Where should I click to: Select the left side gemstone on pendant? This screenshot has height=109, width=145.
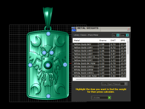30,65
